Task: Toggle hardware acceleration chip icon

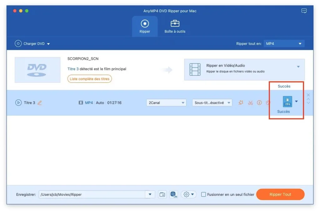Action: point(173,195)
